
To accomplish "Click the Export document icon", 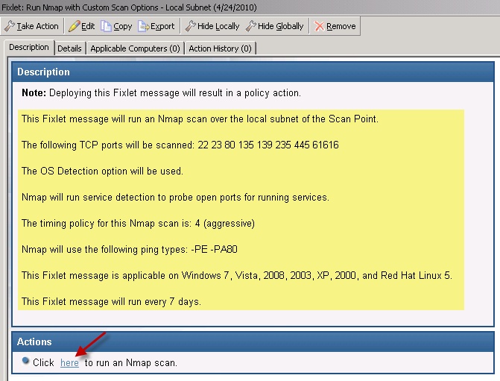I will [143, 26].
